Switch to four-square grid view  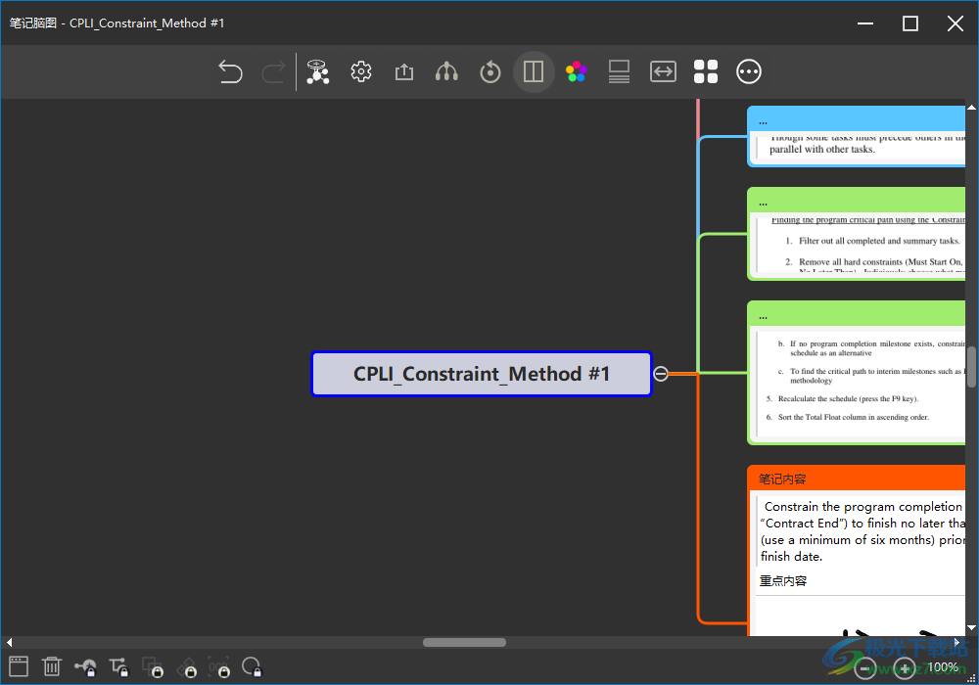click(x=706, y=71)
